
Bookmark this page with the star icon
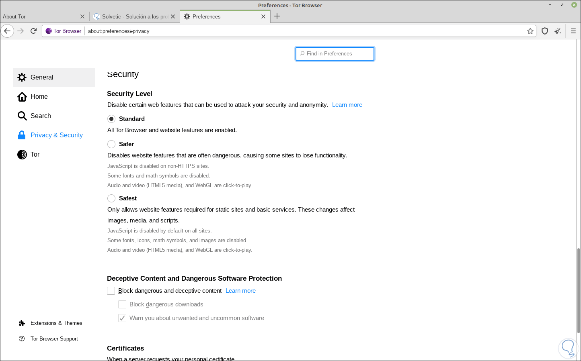[x=530, y=31]
